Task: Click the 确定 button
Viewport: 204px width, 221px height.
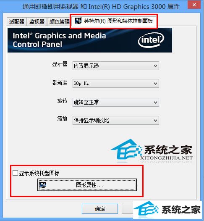Action: pyautogui.click(x=100, y=208)
